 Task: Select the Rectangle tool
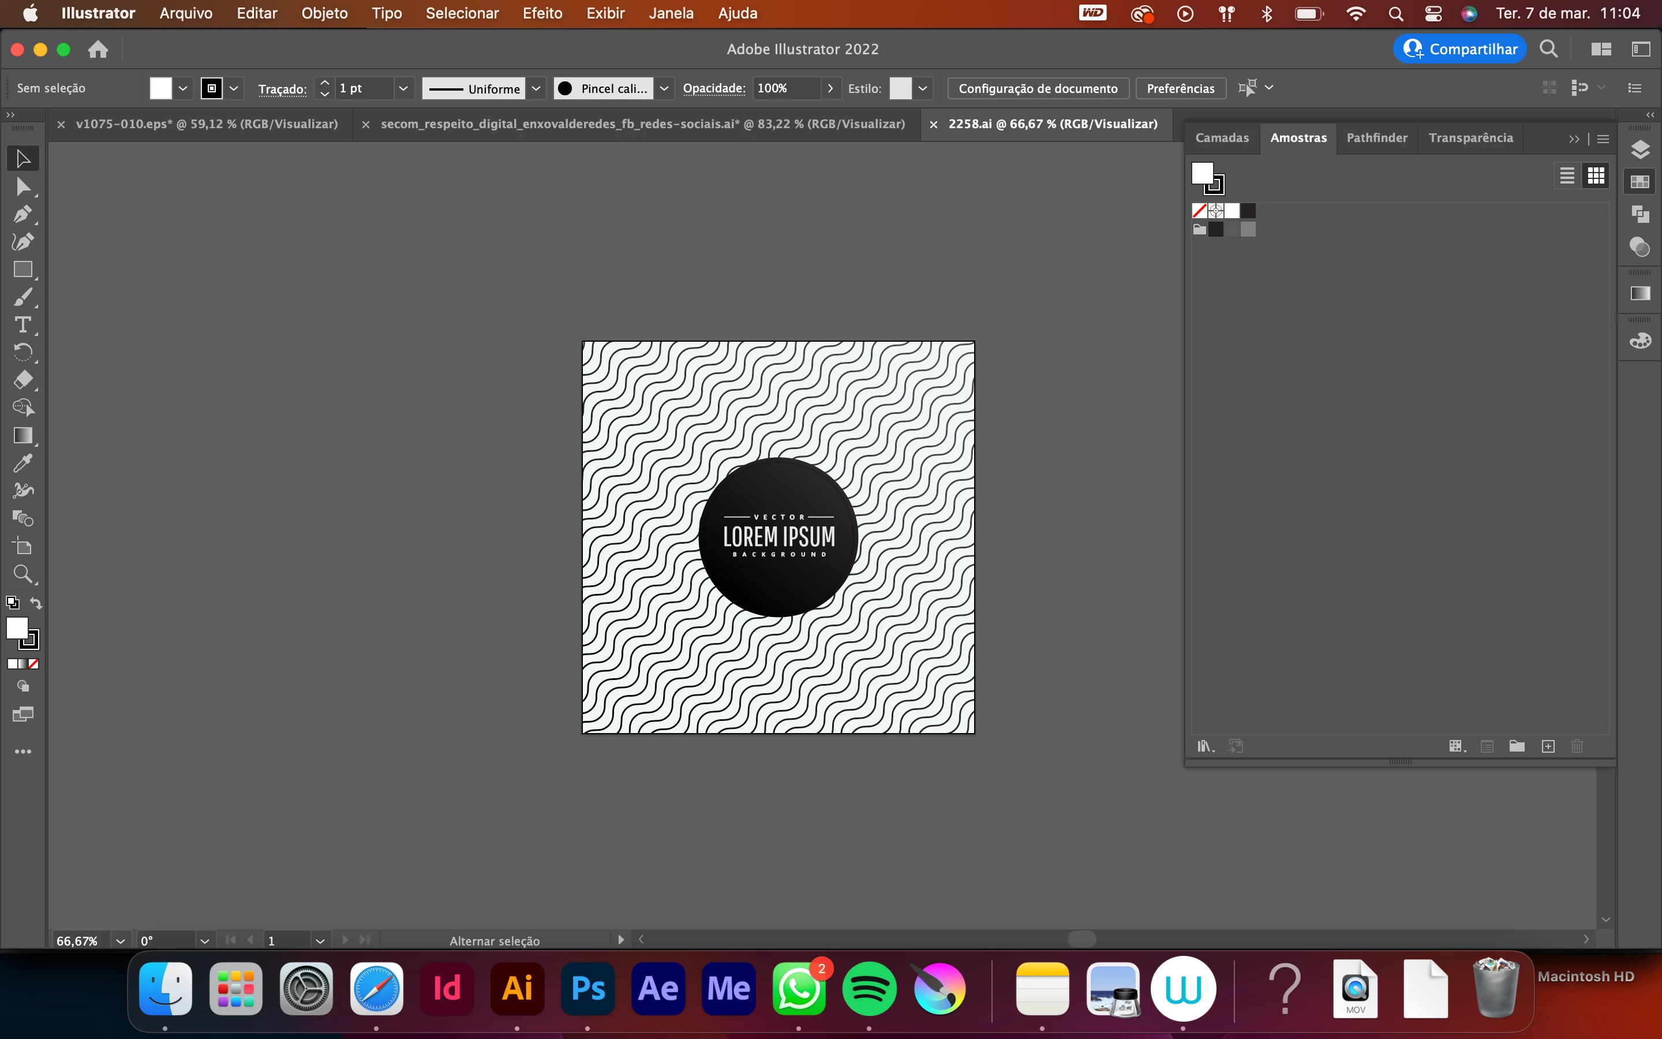coord(23,270)
